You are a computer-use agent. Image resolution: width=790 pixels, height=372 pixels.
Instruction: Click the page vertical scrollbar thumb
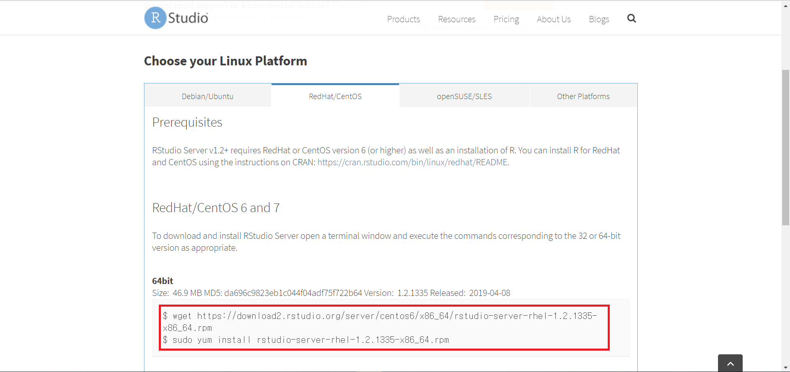(786, 148)
